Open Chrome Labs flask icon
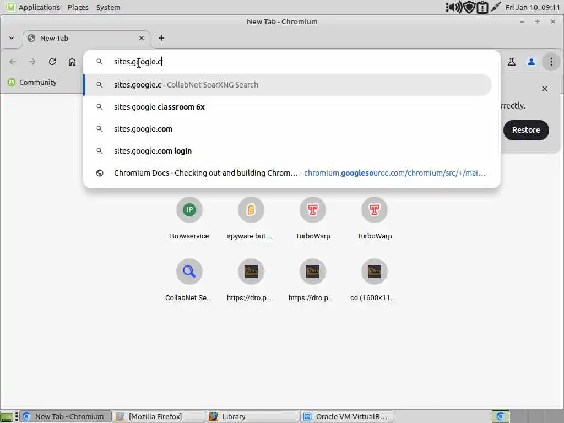 point(512,62)
